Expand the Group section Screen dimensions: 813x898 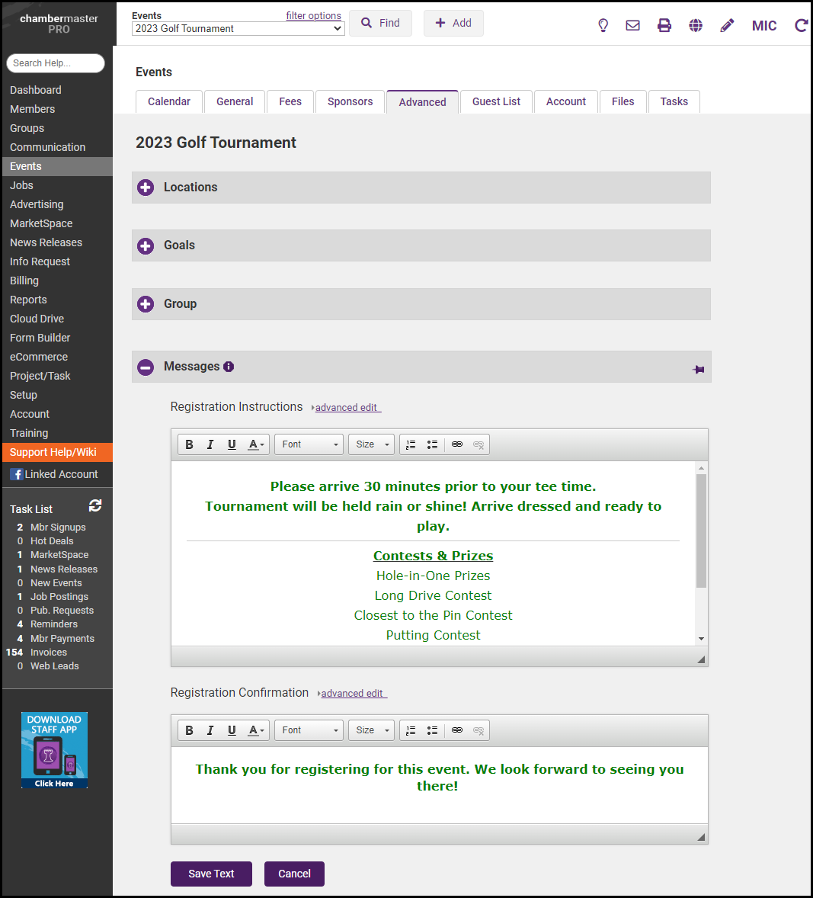click(146, 304)
